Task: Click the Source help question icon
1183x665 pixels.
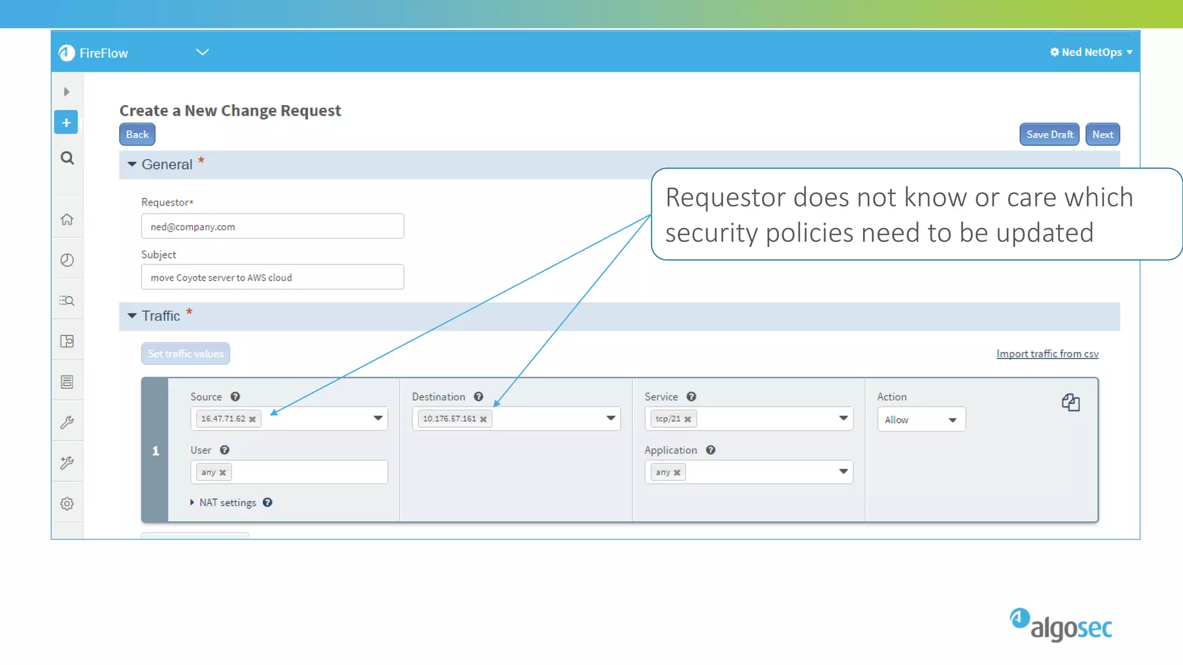Action: point(235,397)
